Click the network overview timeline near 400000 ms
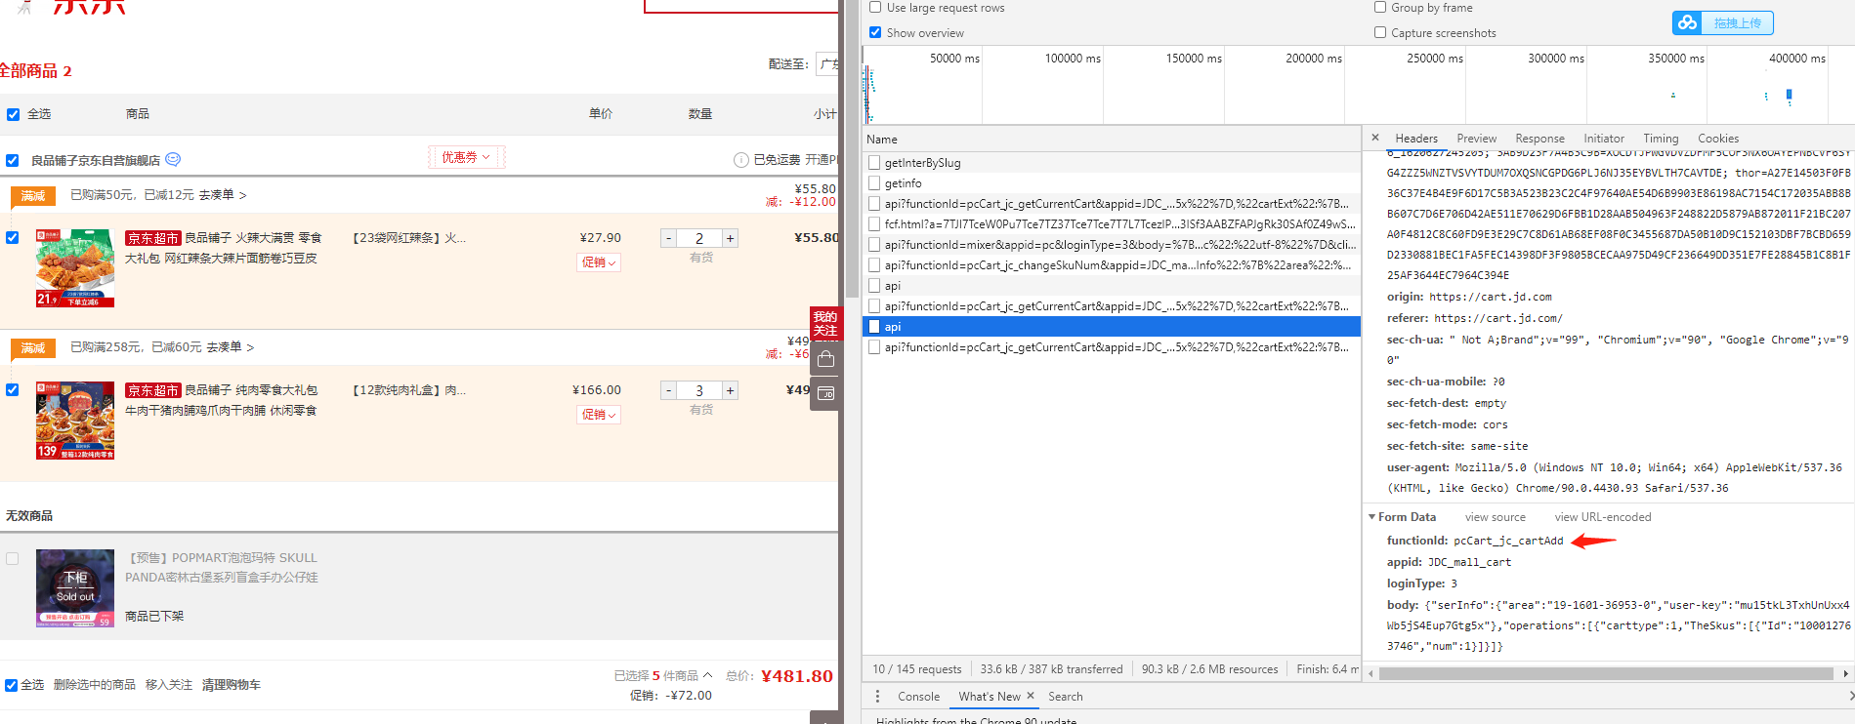Screen dimensions: 1855x724 pos(1789,96)
